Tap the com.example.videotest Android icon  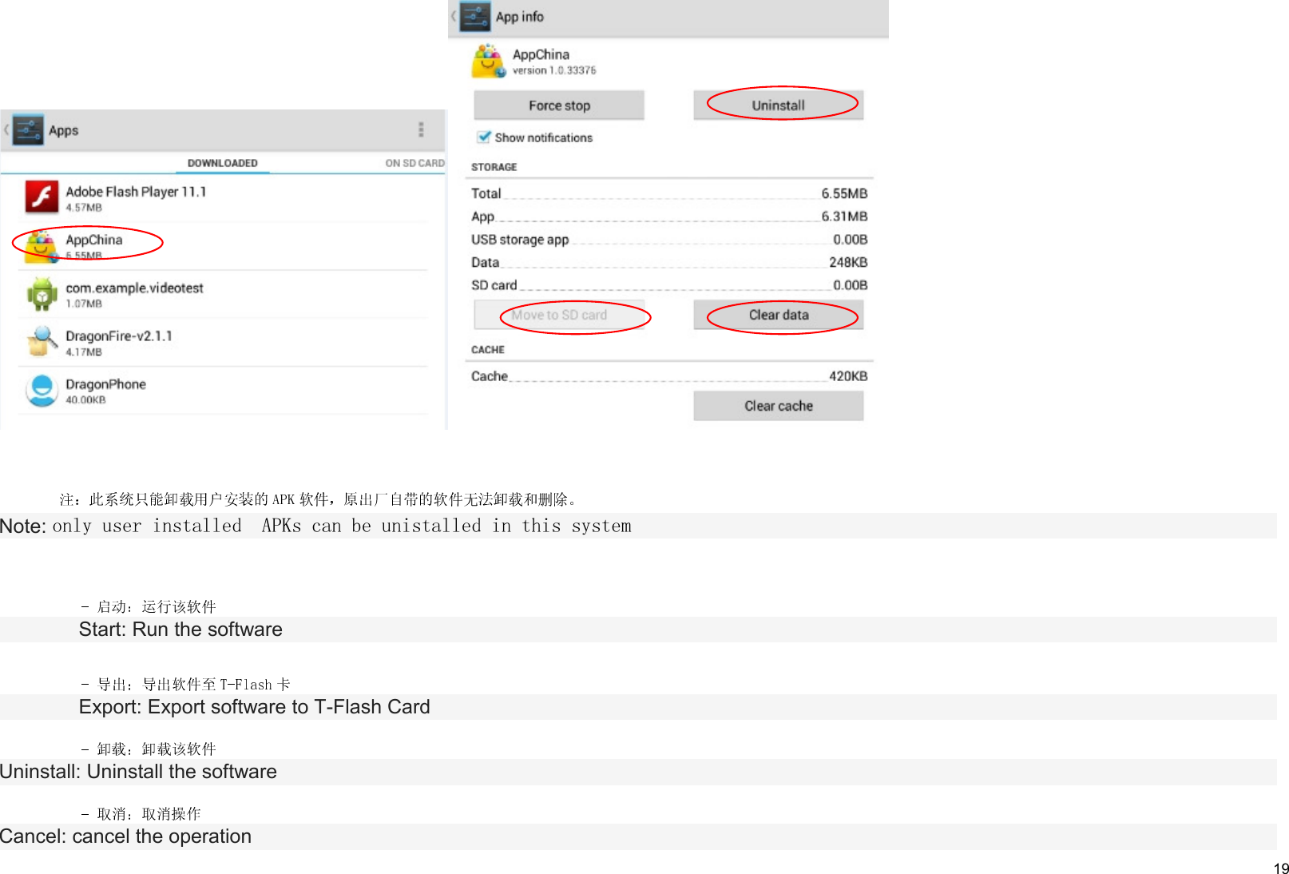coord(42,294)
